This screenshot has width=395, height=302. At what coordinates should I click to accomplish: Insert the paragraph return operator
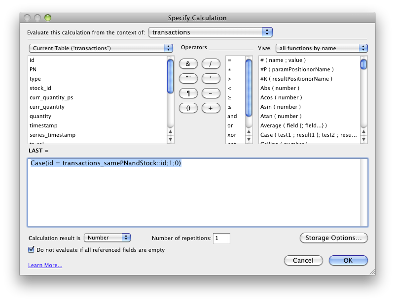(x=188, y=93)
